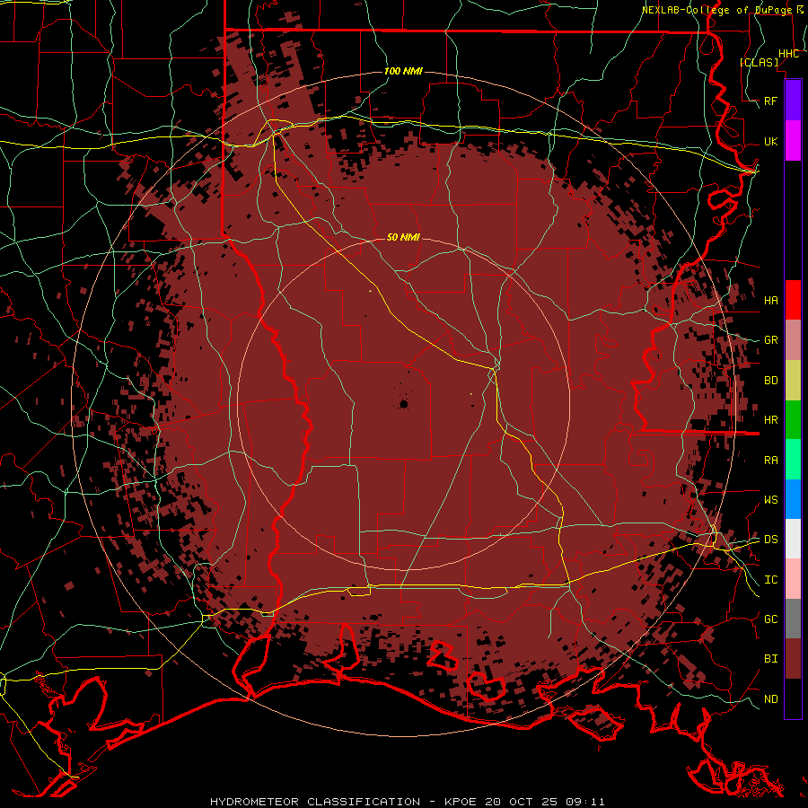Click the radar site dot at center

pyautogui.click(x=403, y=404)
